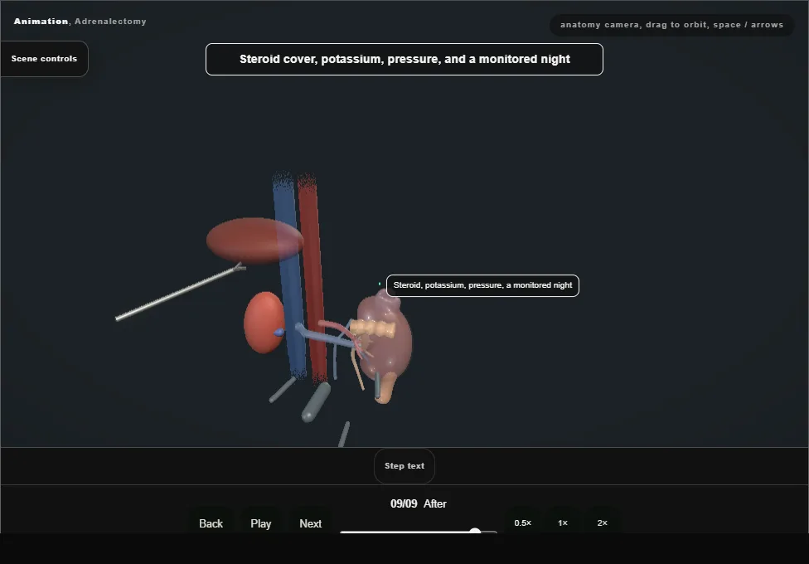Expand the Step text panel

(404, 466)
